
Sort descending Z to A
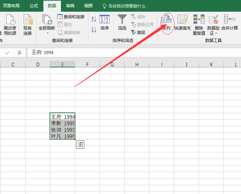[94, 30]
